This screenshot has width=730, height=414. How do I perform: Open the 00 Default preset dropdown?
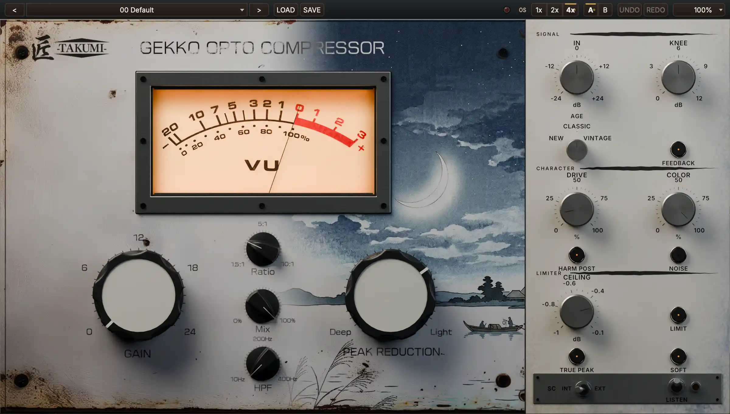click(x=137, y=10)
